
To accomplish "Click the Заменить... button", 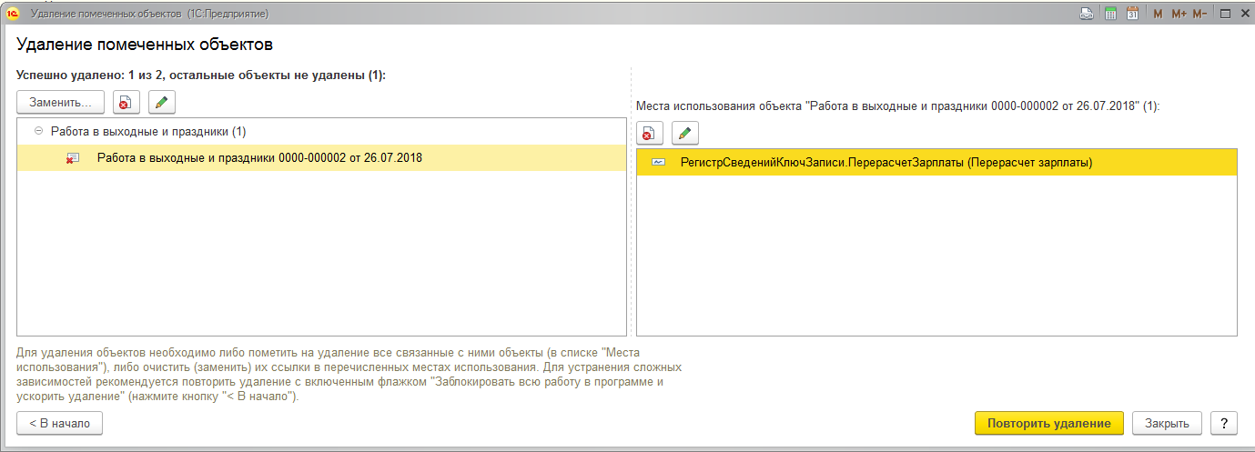I will click(60, 103).
